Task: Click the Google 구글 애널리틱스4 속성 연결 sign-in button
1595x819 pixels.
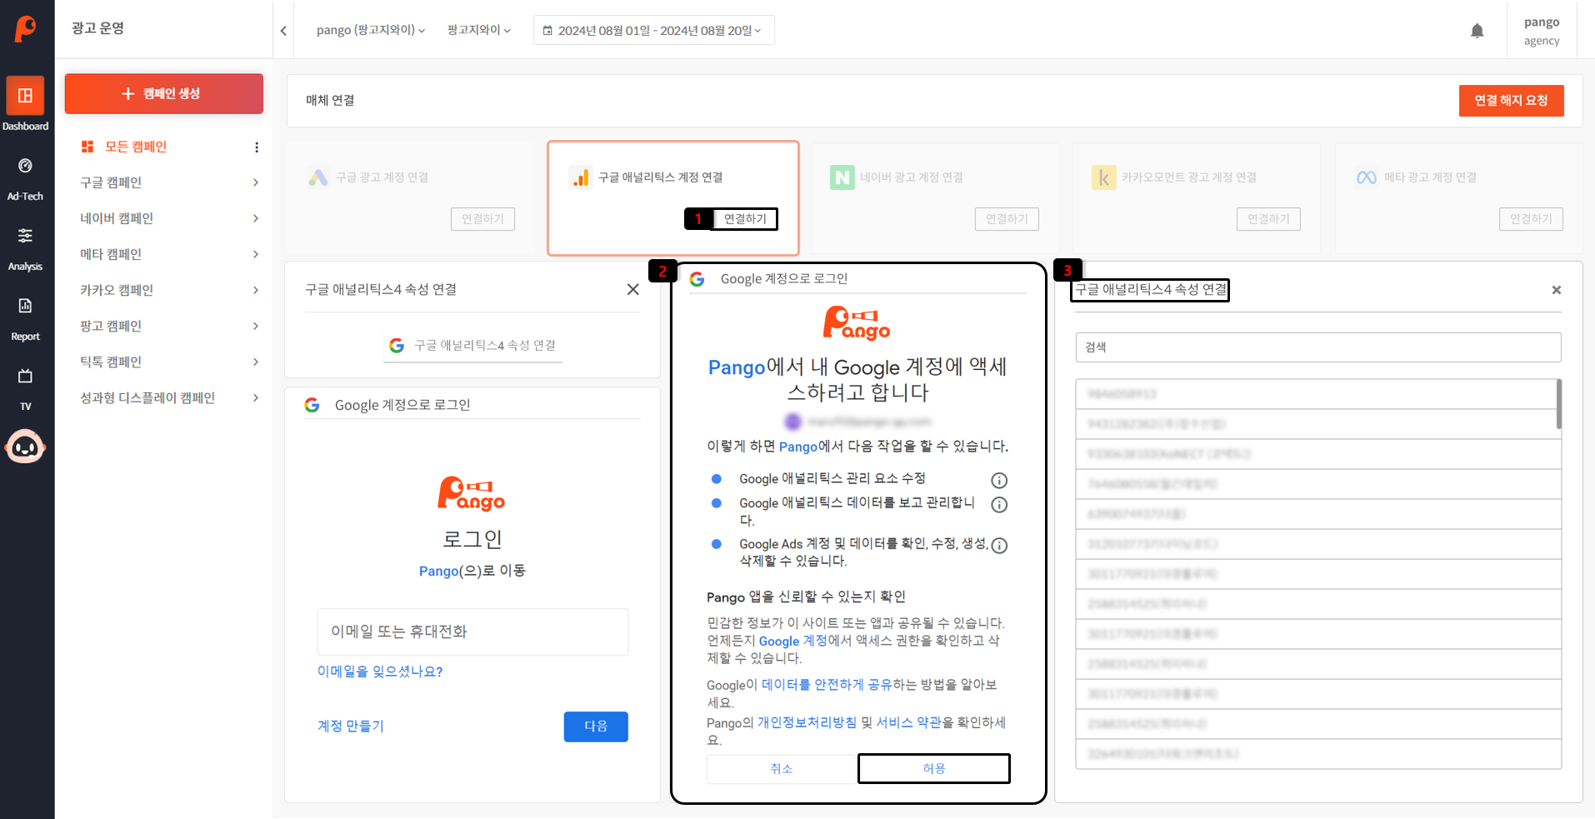Action: pyautogui.click(x=472, y=346)
